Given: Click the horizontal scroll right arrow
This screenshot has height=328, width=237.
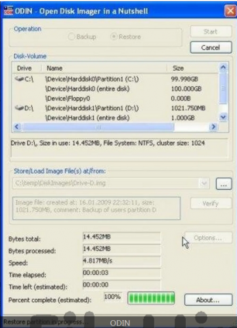Looking at the screenshot, I should coord(213,127).
